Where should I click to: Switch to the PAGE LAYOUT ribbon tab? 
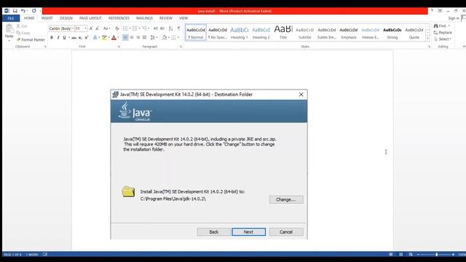[90, 18]
